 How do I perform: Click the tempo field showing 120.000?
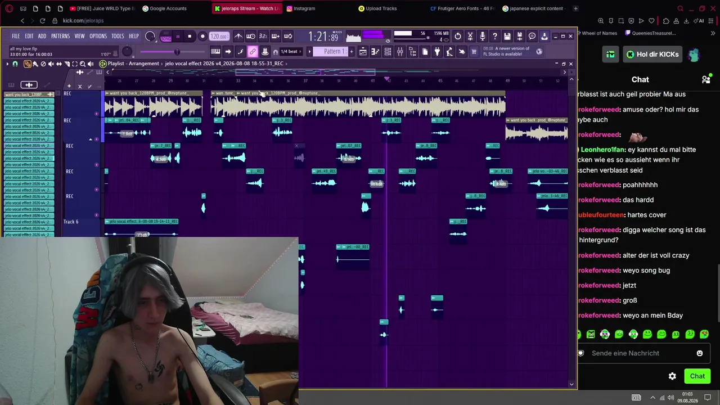click(218, 37)
